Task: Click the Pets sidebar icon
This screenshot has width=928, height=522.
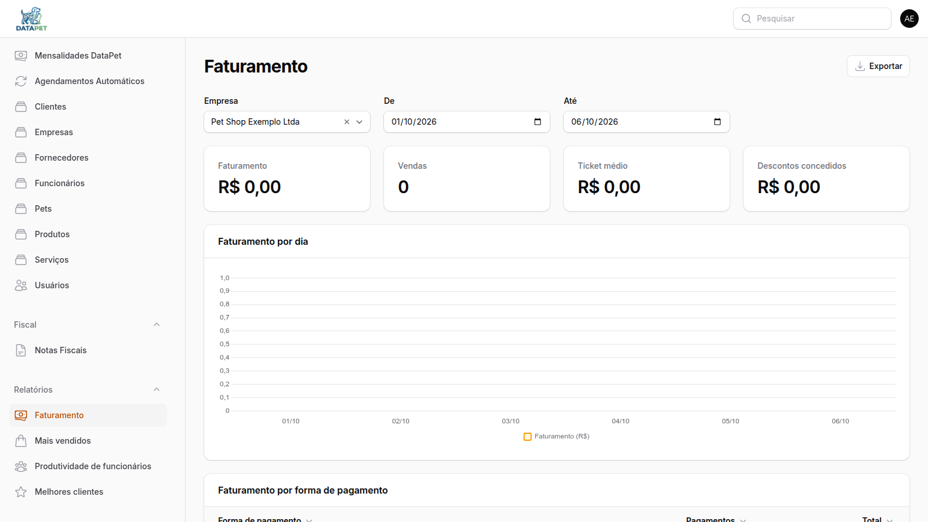Action: [21, 209]
